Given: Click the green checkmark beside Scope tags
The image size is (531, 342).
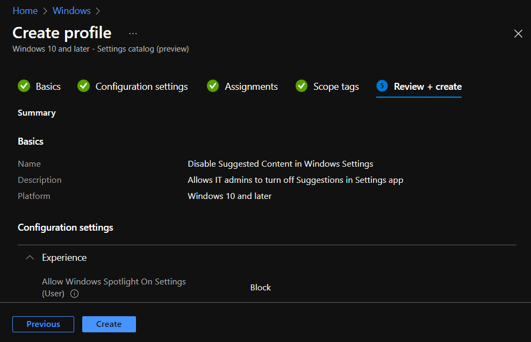Looking at the screenshot, I should [302, 86].
